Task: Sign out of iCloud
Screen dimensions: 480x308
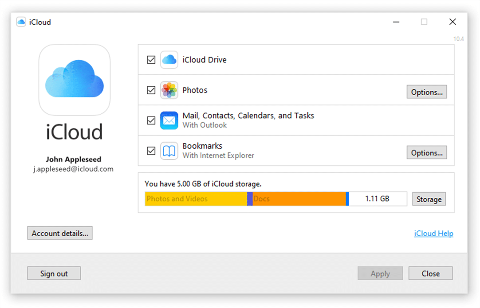Action: pos(54,273)
